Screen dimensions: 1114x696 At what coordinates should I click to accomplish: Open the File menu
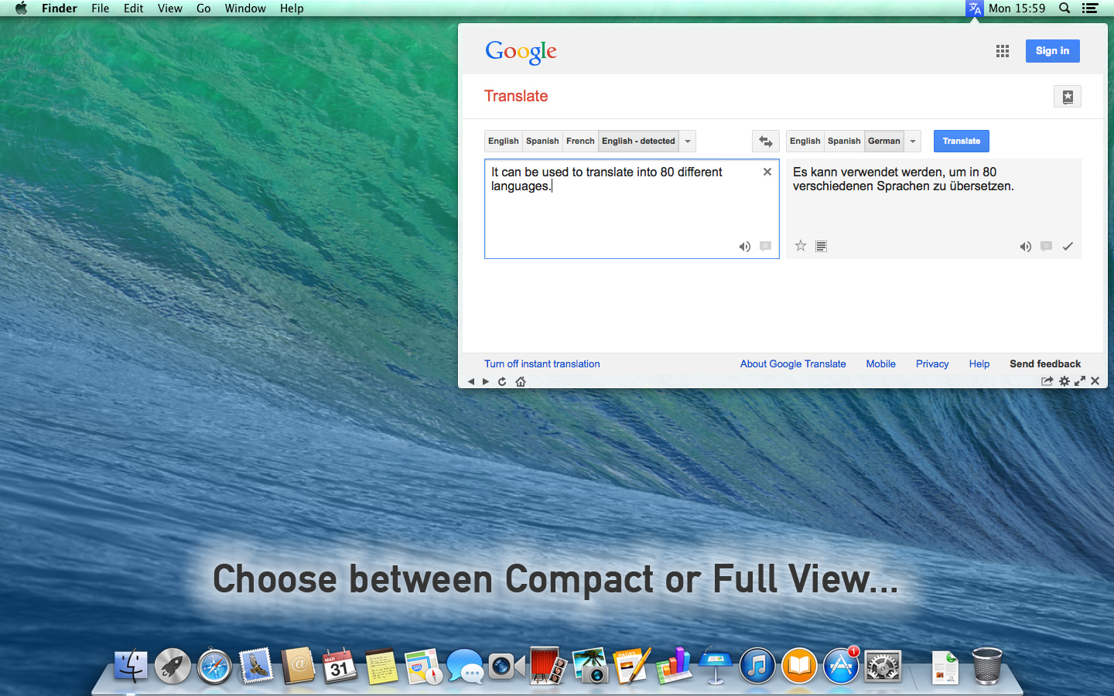(x=101, y=9)
